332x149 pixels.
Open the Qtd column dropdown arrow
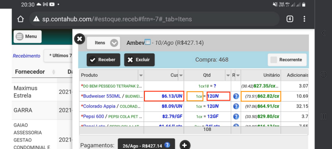[x=228, y=75]
